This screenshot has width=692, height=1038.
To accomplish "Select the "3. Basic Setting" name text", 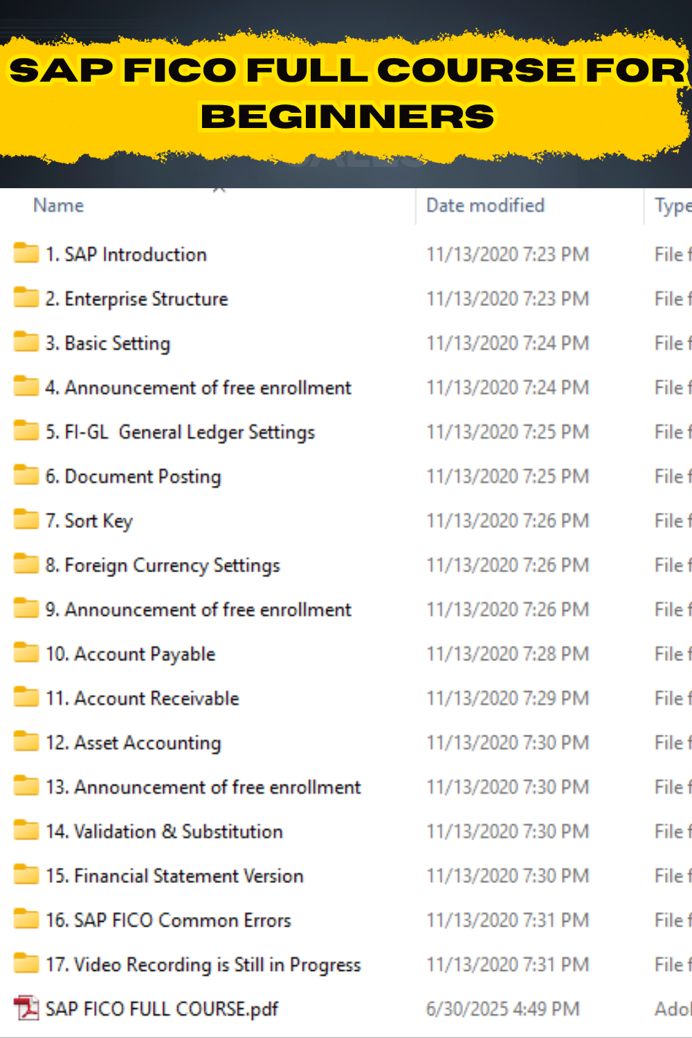I will tap(108, 343).
